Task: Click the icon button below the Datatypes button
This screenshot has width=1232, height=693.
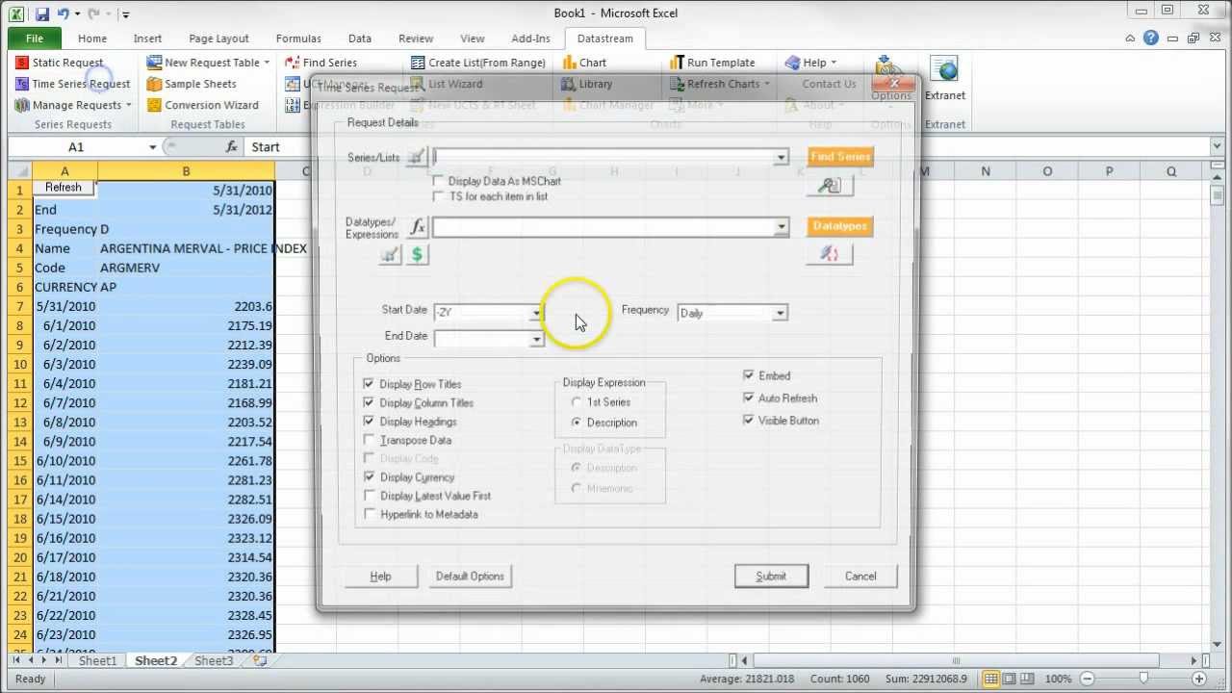Action: pos(829,254)
